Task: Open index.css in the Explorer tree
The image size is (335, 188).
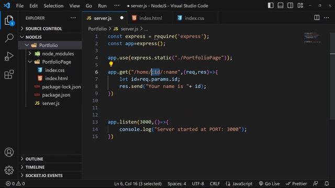Action: pos(50,70)
